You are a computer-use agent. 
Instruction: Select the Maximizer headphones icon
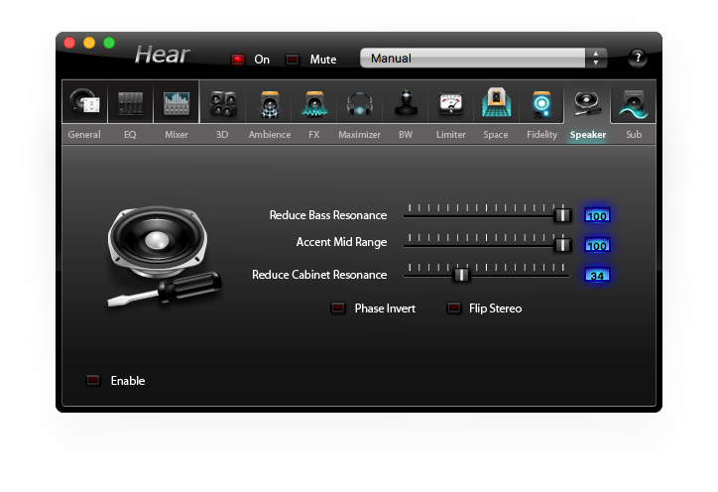pos(359,103)
